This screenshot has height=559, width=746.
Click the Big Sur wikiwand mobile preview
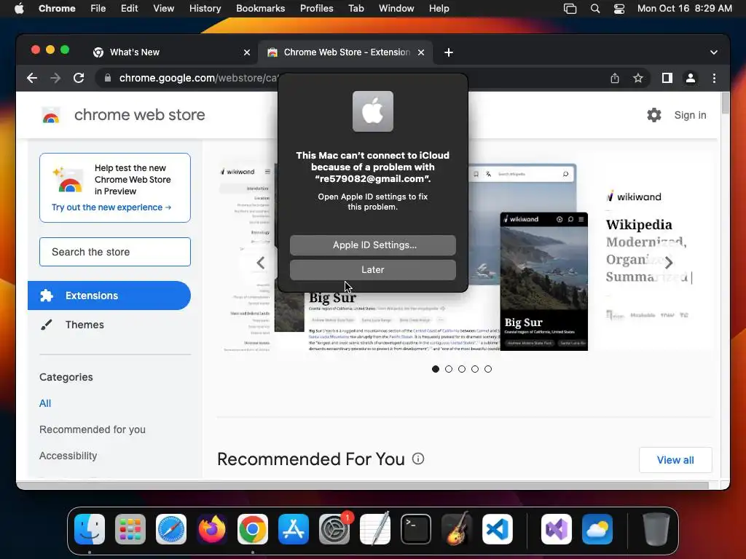(543, 282)
